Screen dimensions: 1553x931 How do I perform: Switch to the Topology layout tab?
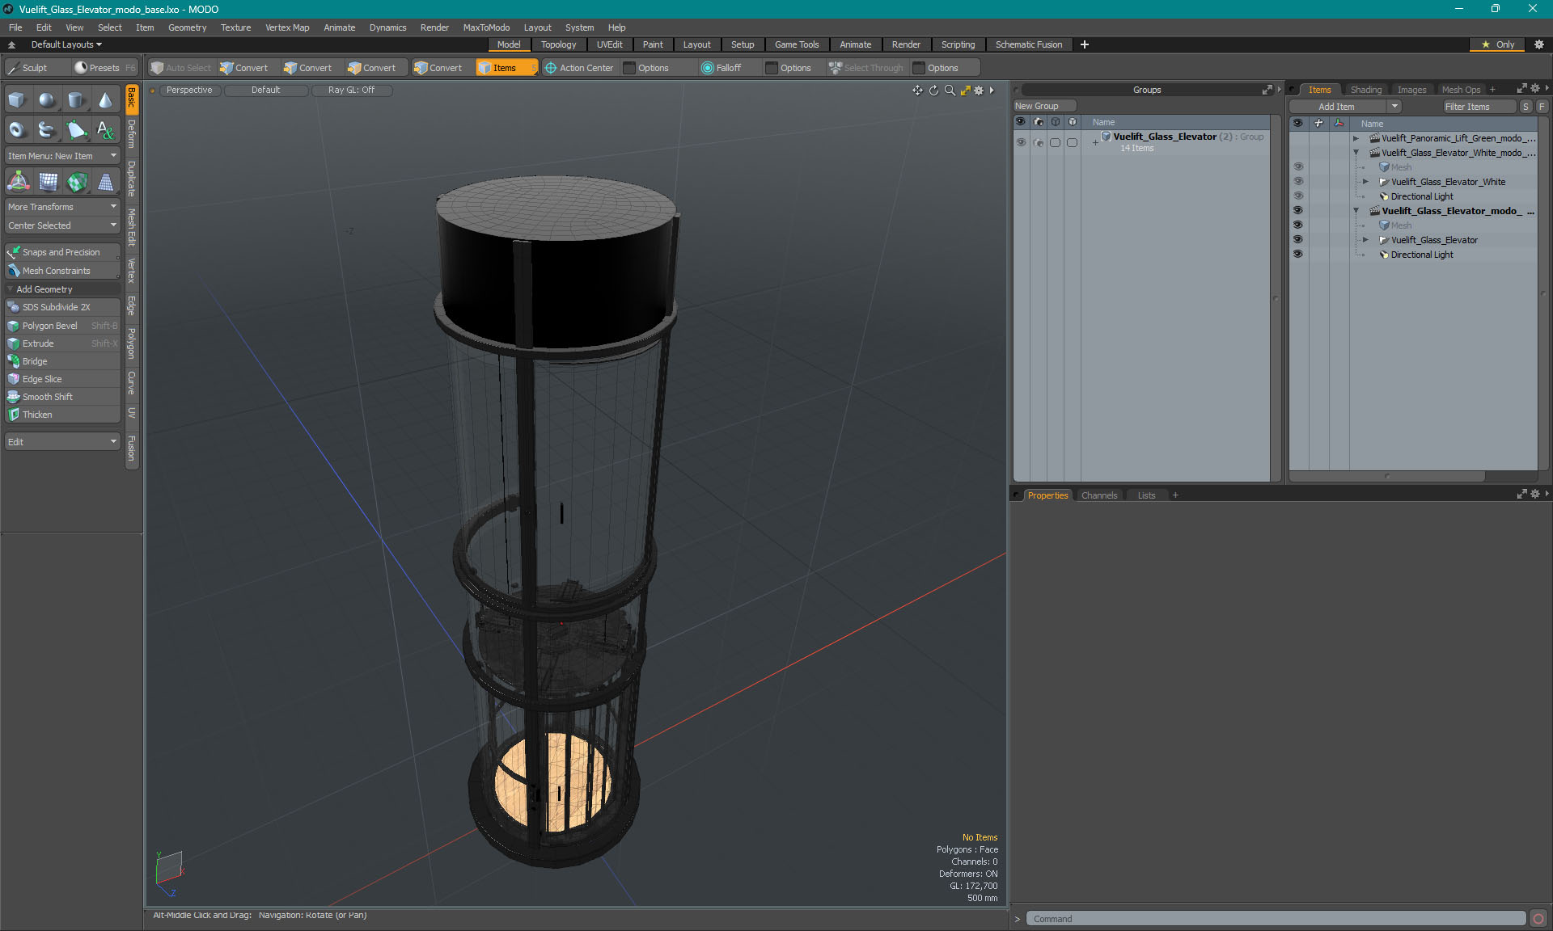point(558,44)
